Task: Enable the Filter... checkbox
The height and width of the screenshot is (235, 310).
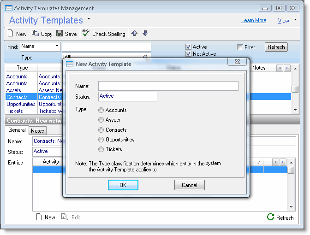Action: pos(240,47)
